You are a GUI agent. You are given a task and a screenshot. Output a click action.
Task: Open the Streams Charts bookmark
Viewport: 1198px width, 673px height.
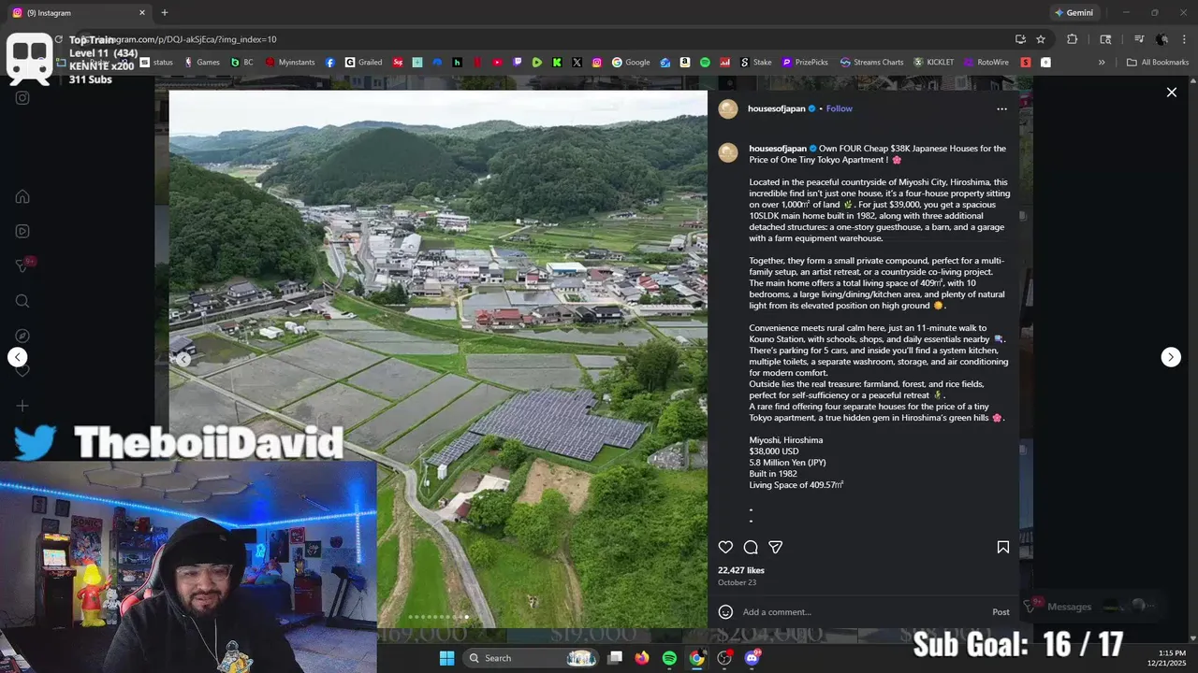click(872, 63)
